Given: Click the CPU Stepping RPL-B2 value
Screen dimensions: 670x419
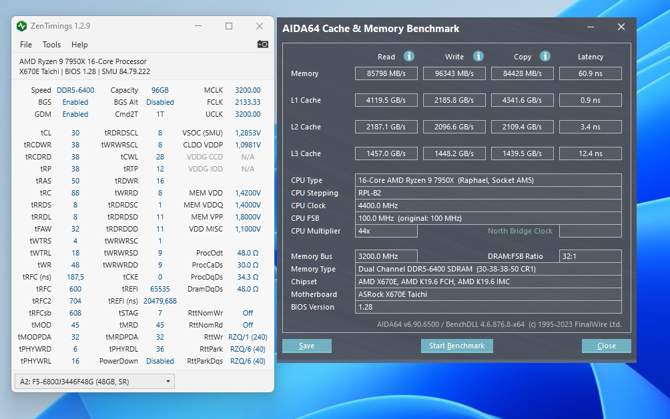Looking at the screenshot, I should [x=488, y=193].
